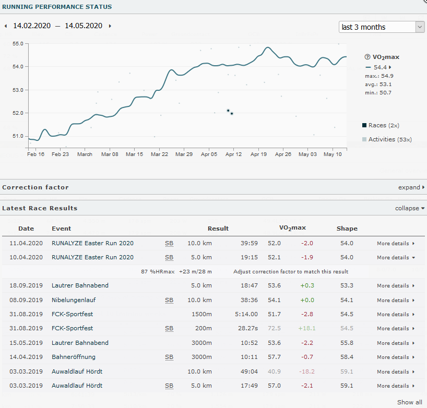Viewport: 427px width, 408px height.
Task: Expand the Correction factor section
Action: pyautogui.click(x=411, y=187)
